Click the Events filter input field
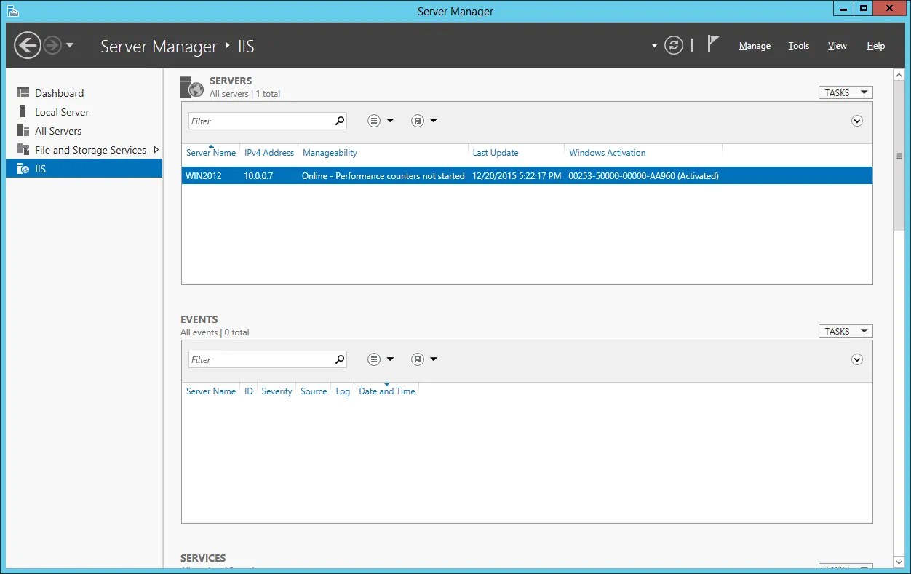This screenshot has width=911, height=574. tap(260, 359)
